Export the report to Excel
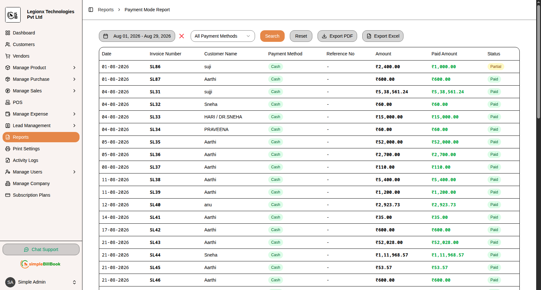This screenshot has width=541, height=290. point(383,36)
